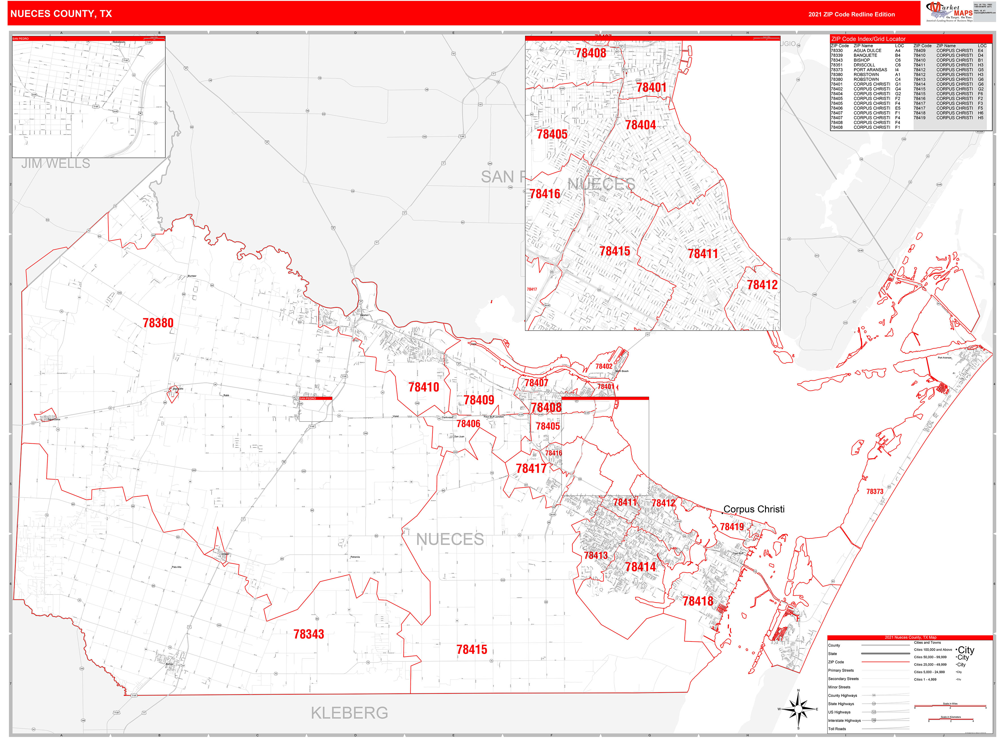Click the 'Primary Streets' legend entry
The height and width of the screenshot is (738, 1001).
tap(841, 670)
